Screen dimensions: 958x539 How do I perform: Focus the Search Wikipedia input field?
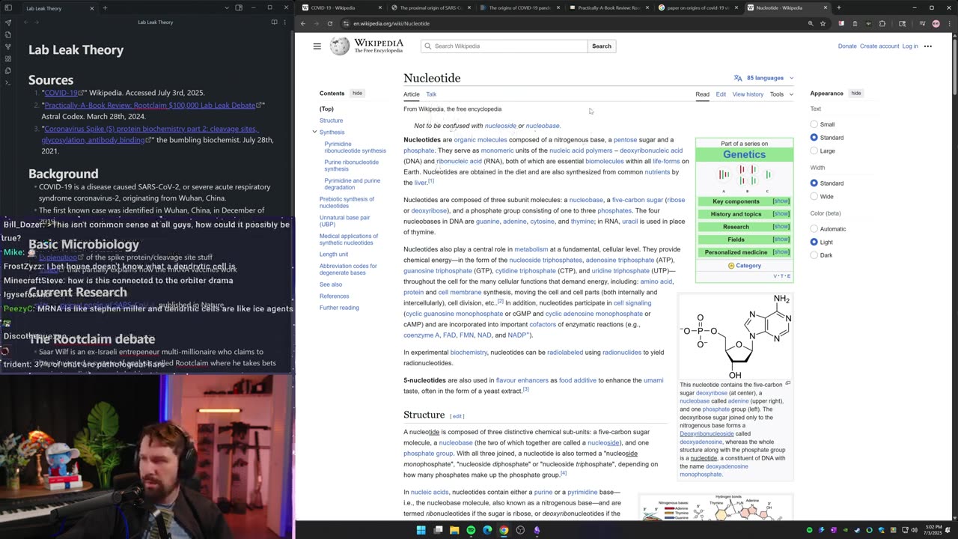click(x=504, y=46)
